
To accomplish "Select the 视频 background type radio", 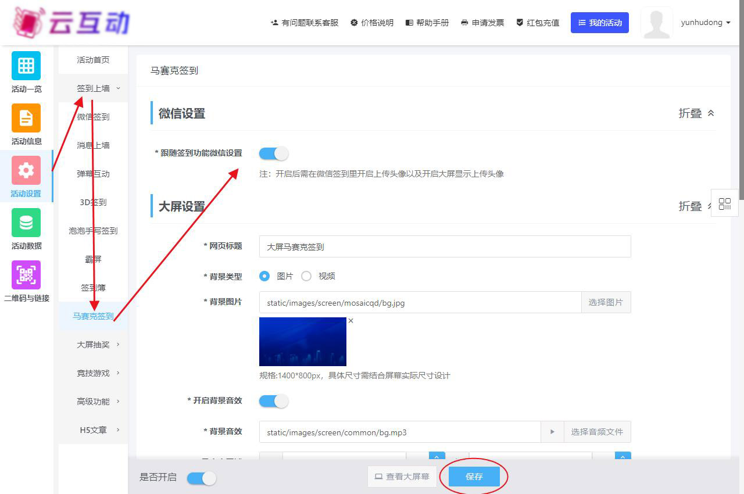I will [x=306, y=277].
